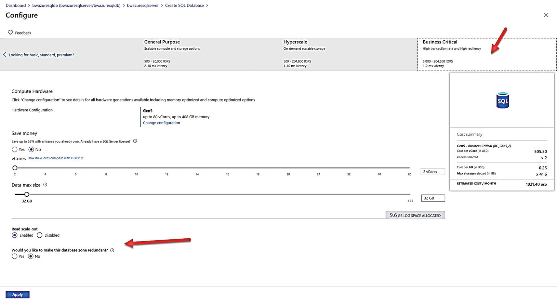Close the Configure blade with X
The height and width of the screenshot is (303, 557).
tap(546, 15)
